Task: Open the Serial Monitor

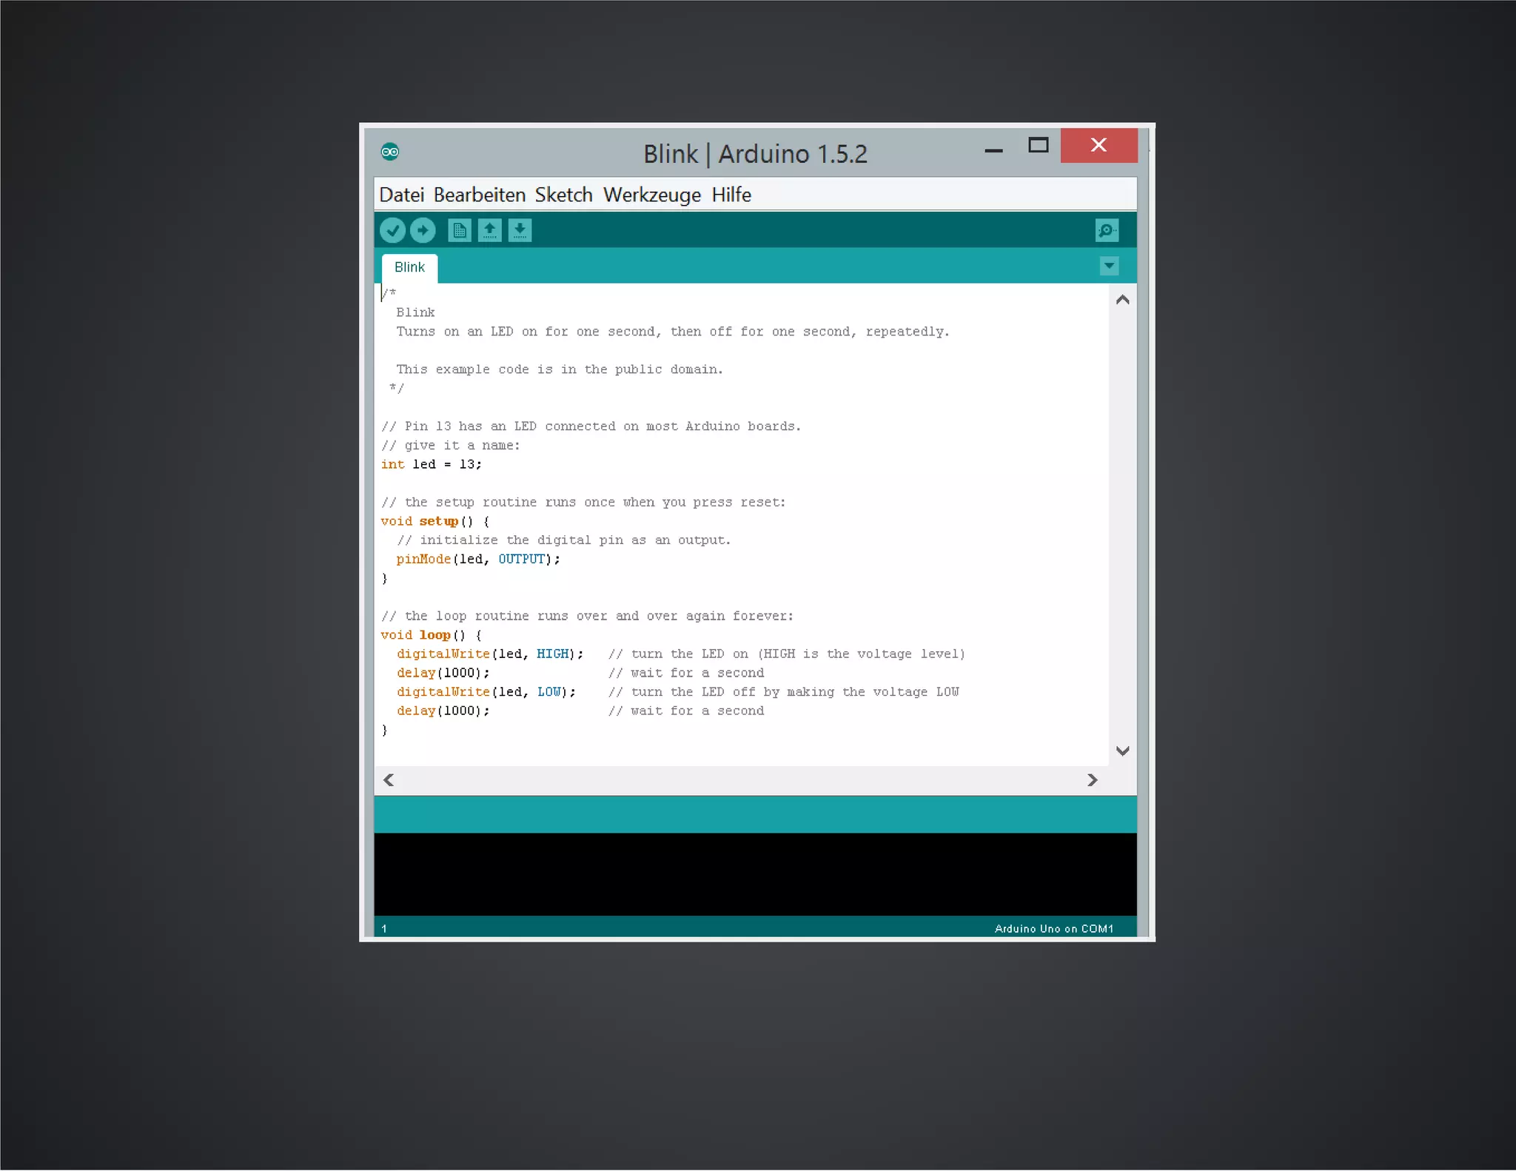Action: (1106, 230)
